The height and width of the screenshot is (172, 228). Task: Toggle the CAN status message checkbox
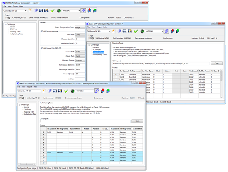tap(42, 31)
